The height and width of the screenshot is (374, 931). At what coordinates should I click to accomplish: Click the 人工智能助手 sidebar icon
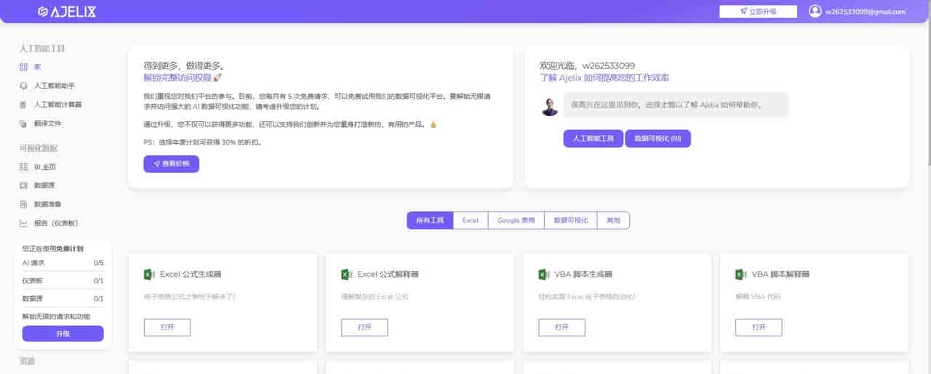point(23,86)
